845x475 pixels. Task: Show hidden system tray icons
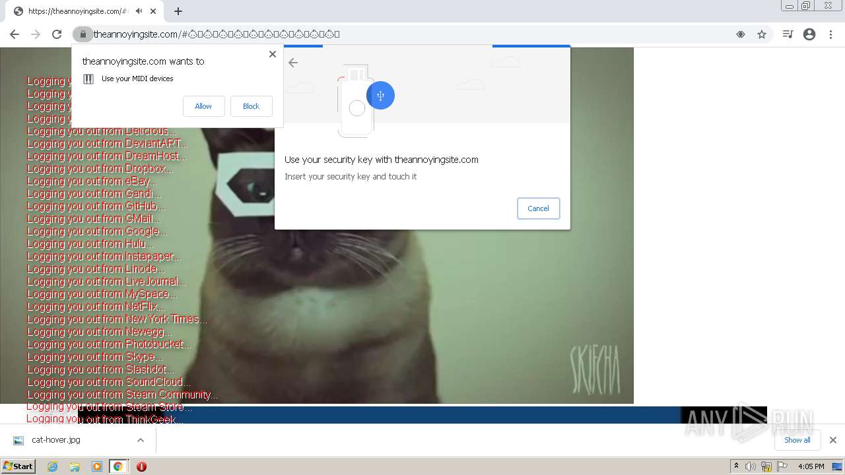pos(736,466)
